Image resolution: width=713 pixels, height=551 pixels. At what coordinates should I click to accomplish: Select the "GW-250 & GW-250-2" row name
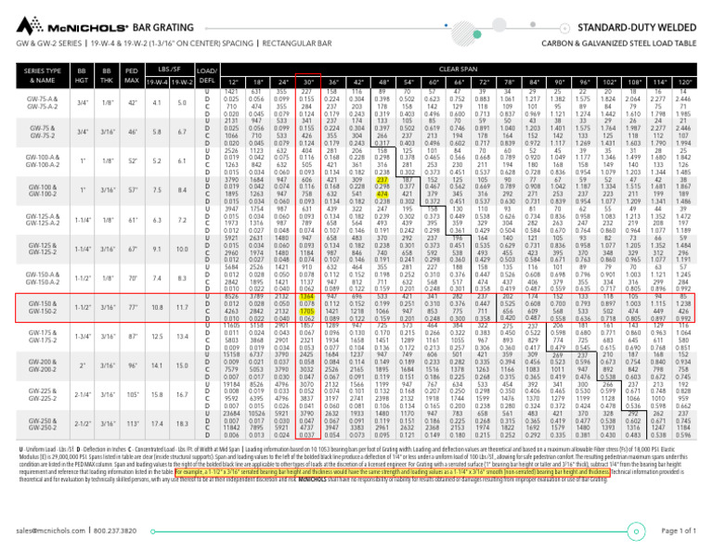43,424
